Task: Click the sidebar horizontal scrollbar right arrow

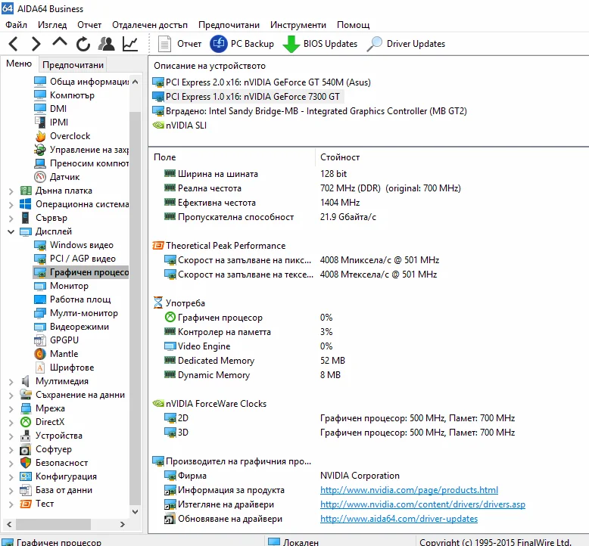Action: coord(123,524)
